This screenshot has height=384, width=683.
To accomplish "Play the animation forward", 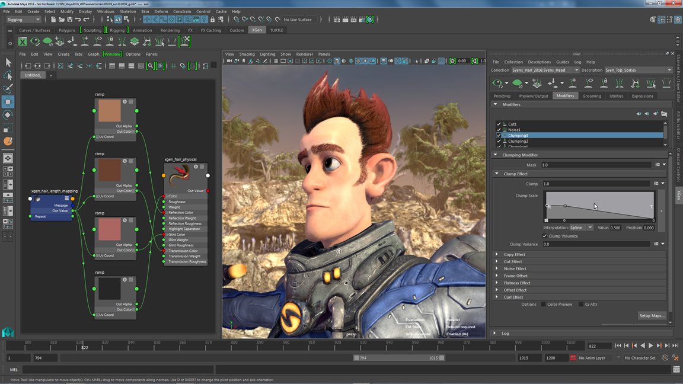I will coord(651,345).
